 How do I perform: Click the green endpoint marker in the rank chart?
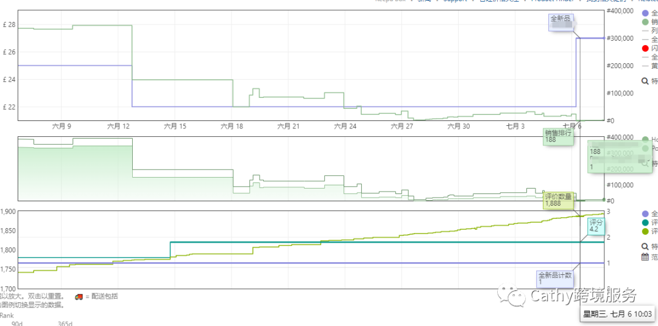click(604, 199)
